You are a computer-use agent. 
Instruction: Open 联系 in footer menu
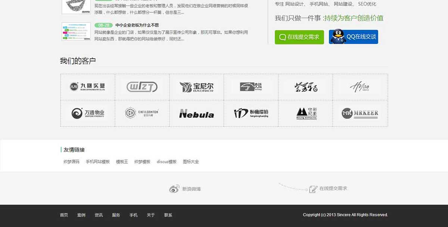pos(168,215)
